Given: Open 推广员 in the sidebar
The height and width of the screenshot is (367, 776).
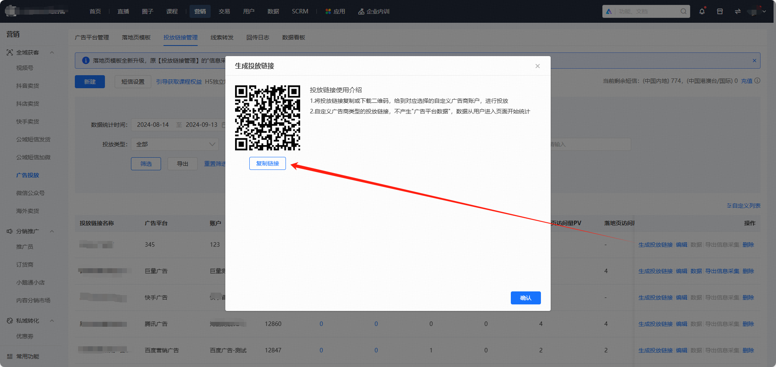Looking at the screenshot, I should coord(25,247).
